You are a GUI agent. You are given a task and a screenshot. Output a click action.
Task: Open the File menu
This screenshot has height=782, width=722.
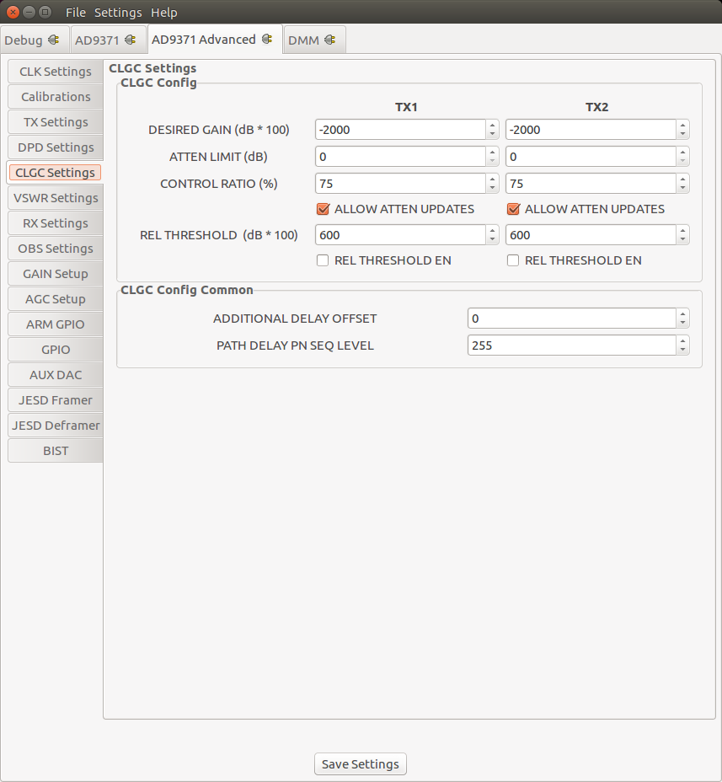75,12
